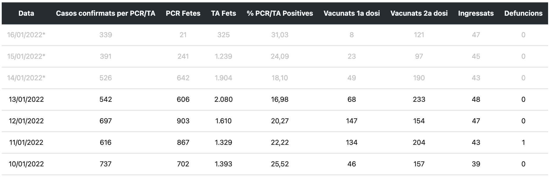This screenshot has width=551, height=178.
Task: Select the Defuncions column header
Action: click(523, 13)
